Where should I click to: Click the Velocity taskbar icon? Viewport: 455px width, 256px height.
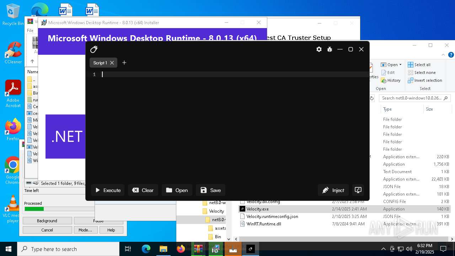[x=250, y=249]
